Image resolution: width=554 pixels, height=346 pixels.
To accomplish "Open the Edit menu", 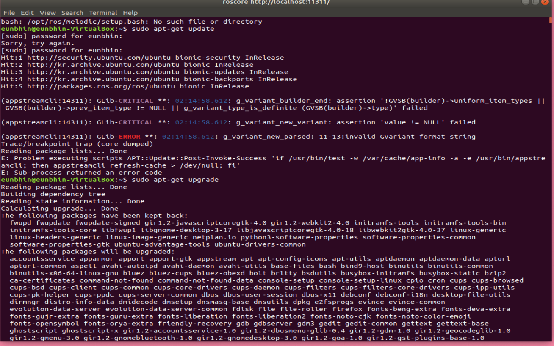I will coord(27,13).
